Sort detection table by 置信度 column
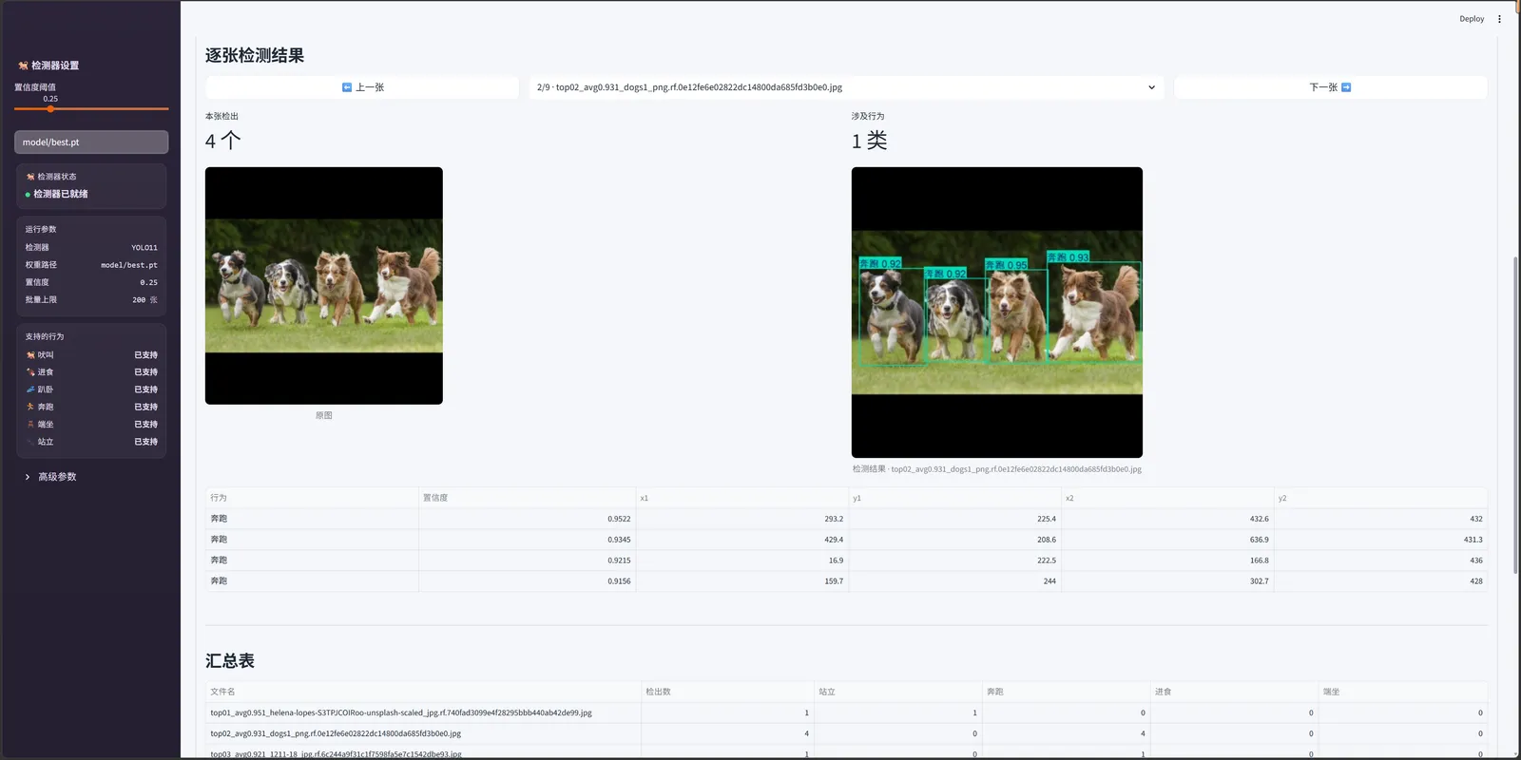Screen dimensions: 1521x760 point(527,498)
